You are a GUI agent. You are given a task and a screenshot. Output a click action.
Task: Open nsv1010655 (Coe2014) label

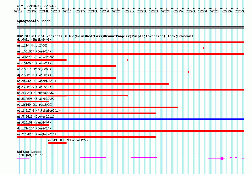point(34,63)
